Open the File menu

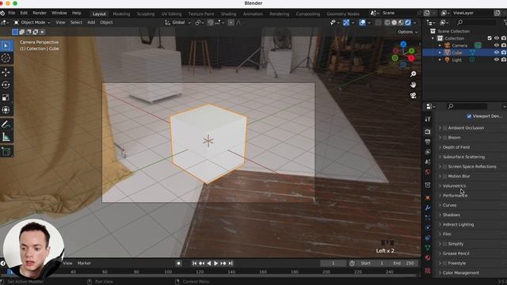coord(12,13)
